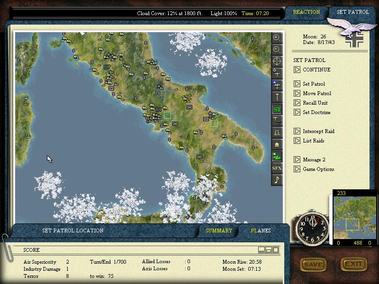Click the Terror score row
Image resolution: width=379 pixels, height=284 pixels.
46,276
